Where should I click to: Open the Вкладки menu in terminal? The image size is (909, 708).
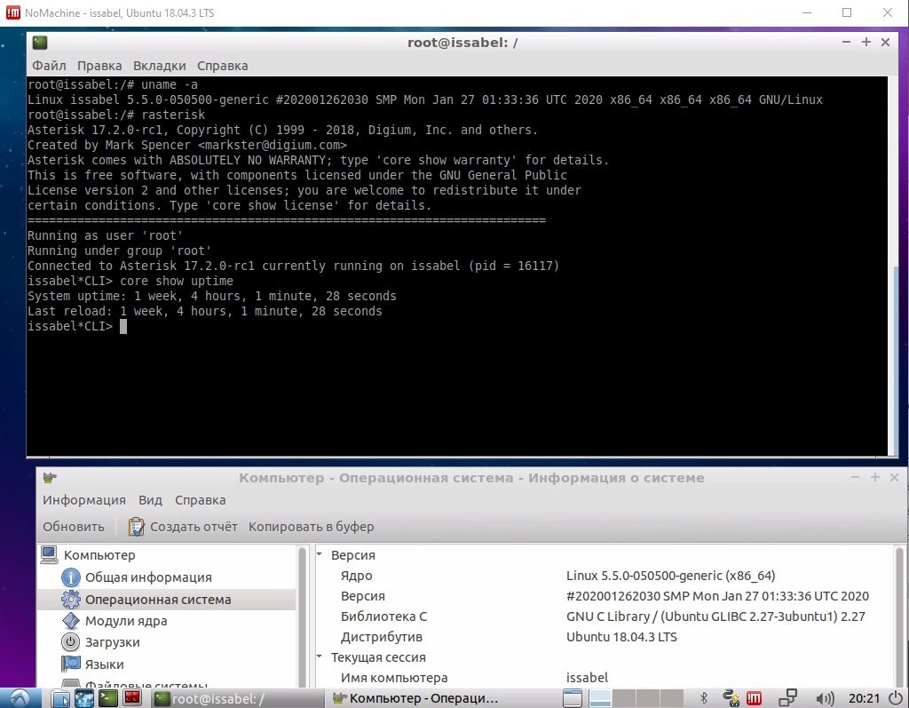click(x=160, y=66)
